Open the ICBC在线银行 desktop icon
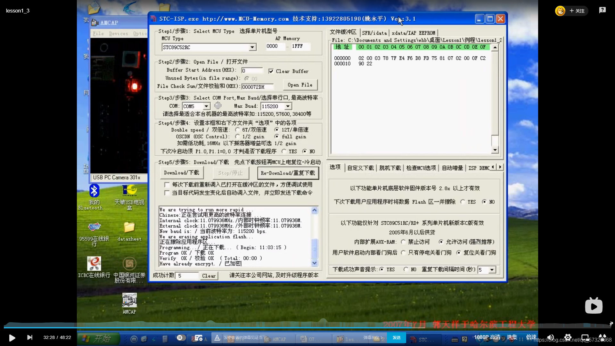The image size is (615, 346). [x=94, y=264]
